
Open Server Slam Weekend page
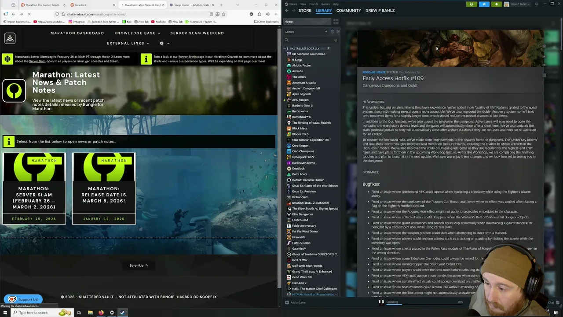[197, 33]
